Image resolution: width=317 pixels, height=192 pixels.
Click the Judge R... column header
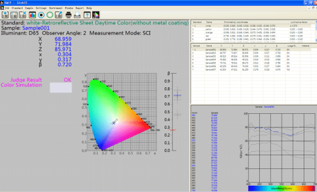pyautogui.click(x=292, y=46)
